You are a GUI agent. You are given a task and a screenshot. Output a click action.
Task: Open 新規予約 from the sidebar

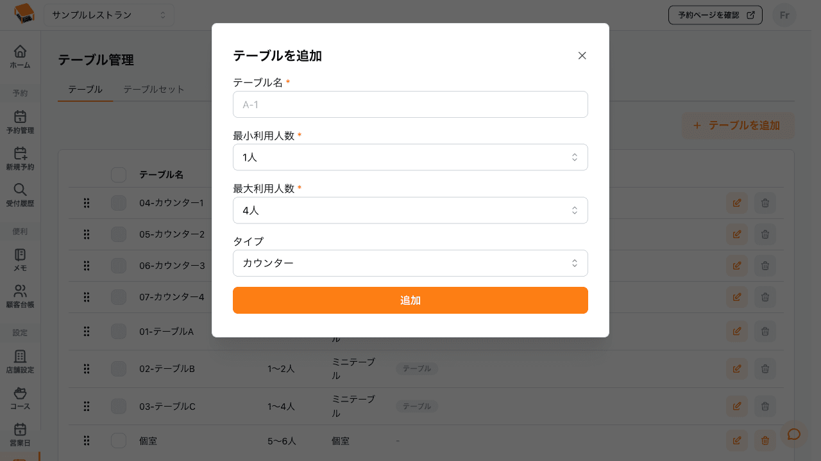(20, 159)
